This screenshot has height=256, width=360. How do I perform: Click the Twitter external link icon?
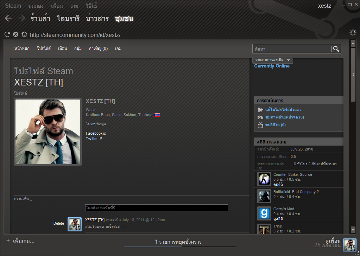click(x=100, y=139)
